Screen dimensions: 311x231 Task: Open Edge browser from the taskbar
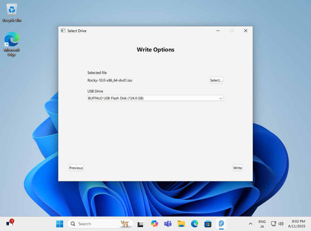[x=195, y=224]
